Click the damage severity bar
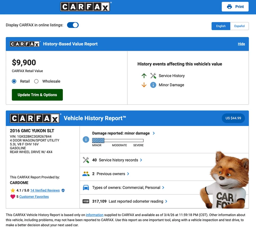 [118, 141]
